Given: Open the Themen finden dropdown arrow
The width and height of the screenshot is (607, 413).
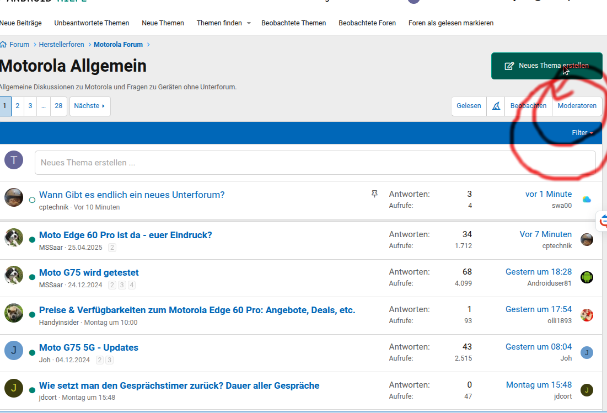Looking at the screenshot, I should [249, 23].
